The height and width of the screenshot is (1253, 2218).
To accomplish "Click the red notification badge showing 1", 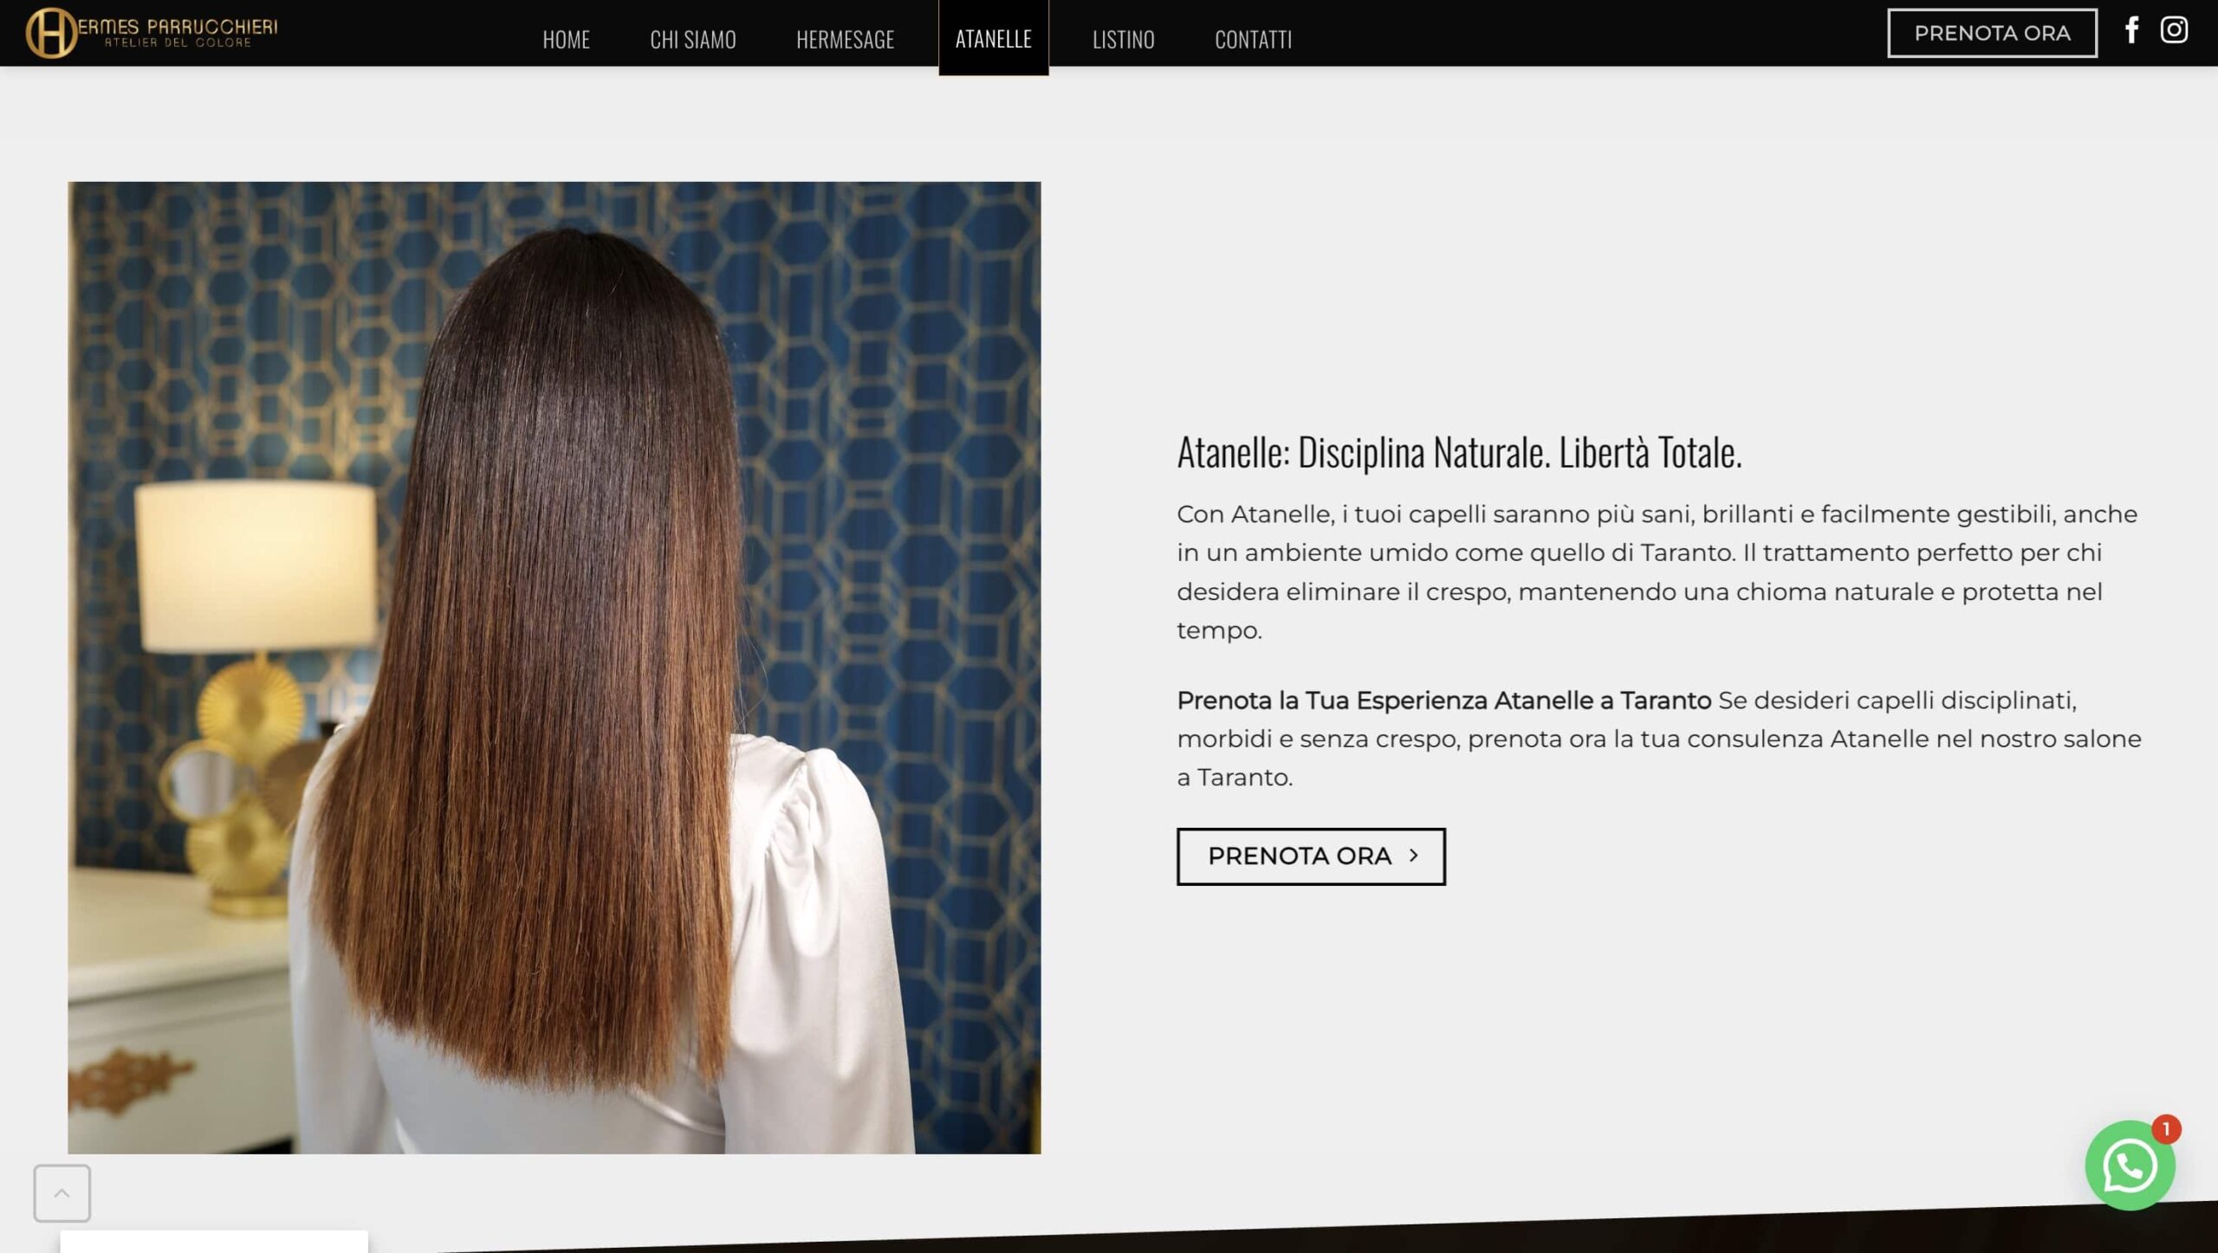I will click(2166, 1129).
